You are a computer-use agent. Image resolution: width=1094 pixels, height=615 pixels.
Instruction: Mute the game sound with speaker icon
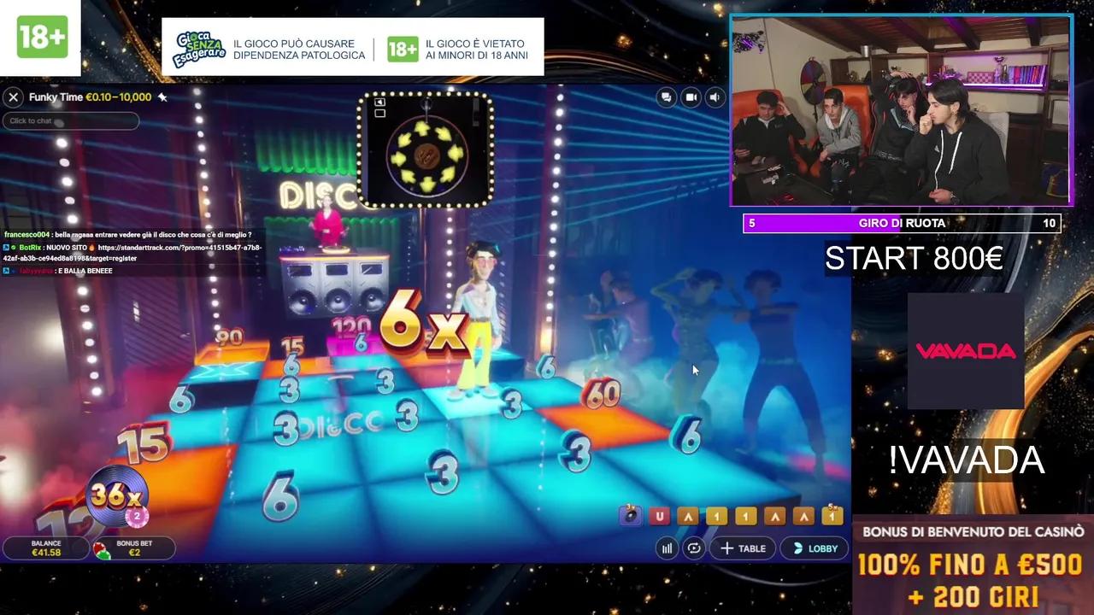pyautogui.click(x=715, y=97)
